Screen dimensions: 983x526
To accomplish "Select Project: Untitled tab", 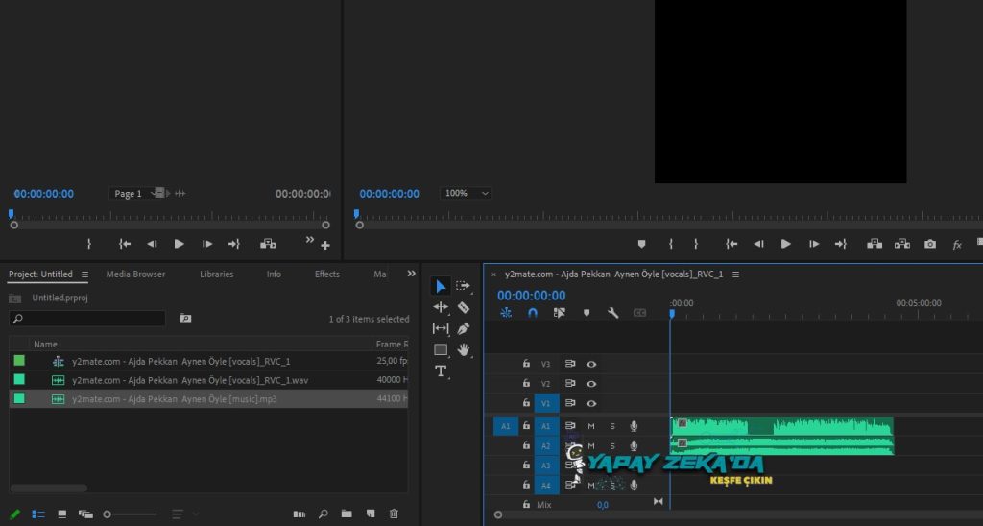I will (40, 274).
